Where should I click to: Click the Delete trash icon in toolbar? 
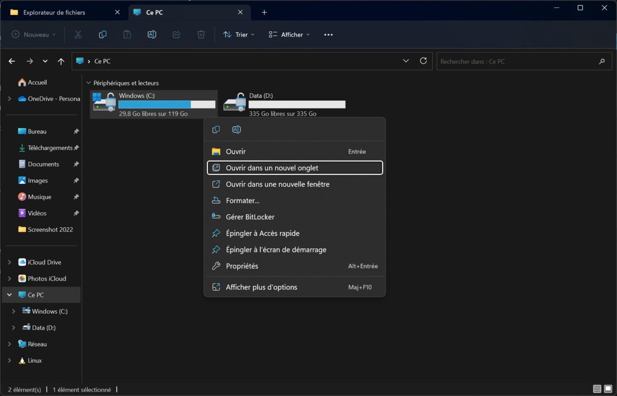[x=201, y=34]
